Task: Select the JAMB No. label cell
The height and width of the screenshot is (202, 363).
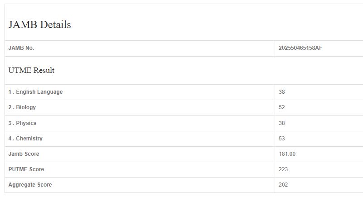Action: point(21,48)
